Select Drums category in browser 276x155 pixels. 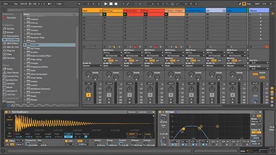(x=10, y=32)
